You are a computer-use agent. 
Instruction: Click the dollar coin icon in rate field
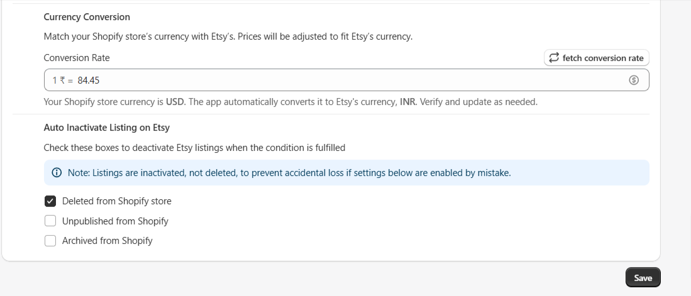click(x=634, y=80)
